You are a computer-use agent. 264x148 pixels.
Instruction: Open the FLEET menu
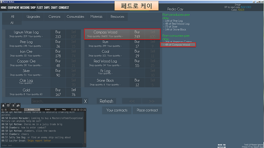point(40,8)
